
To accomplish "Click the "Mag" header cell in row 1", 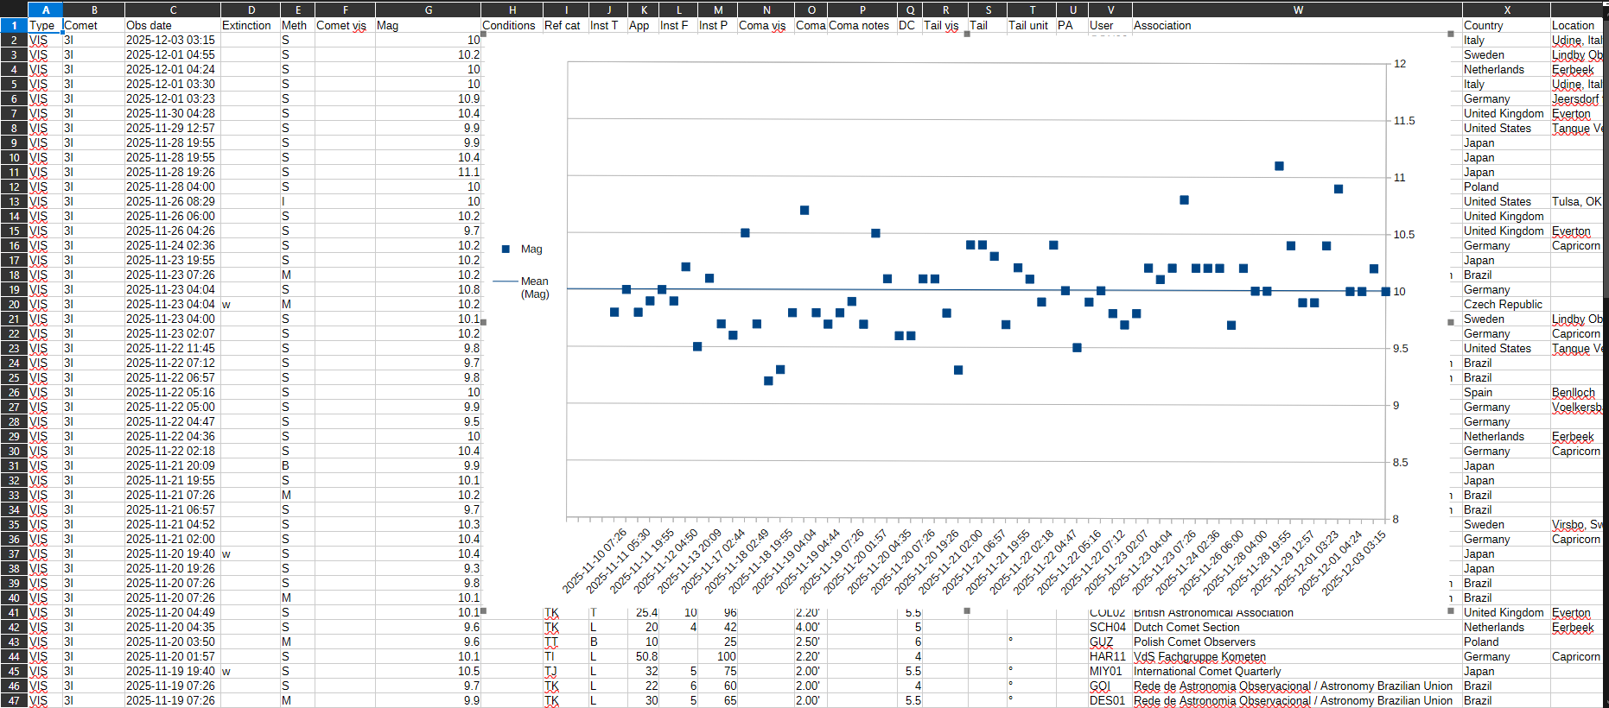I will tap(428, 25).
